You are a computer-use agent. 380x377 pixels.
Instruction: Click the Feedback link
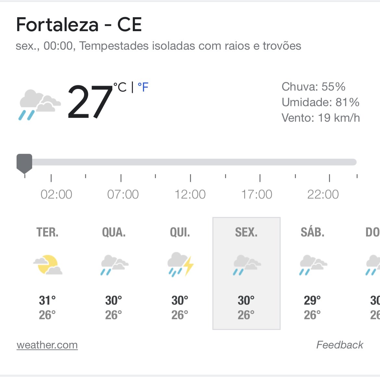coord(339,345)
